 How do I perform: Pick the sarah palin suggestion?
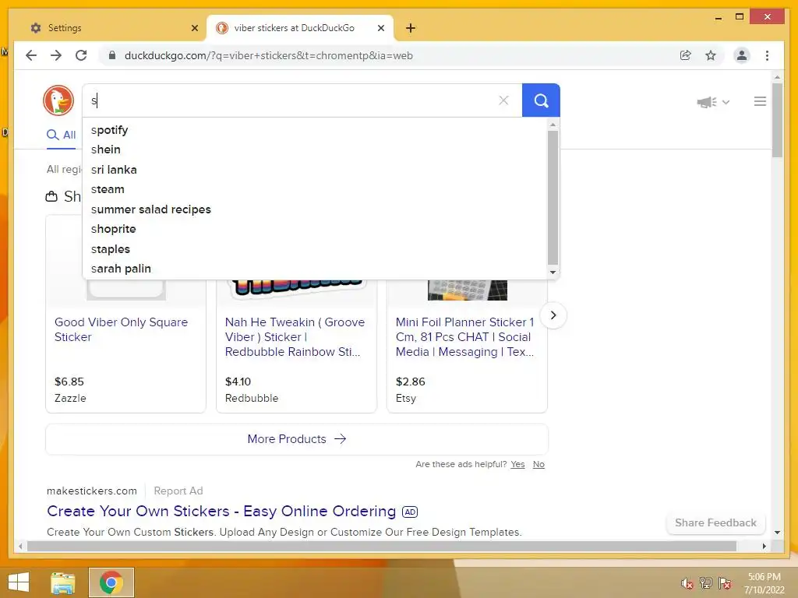(x=315, y=269)
